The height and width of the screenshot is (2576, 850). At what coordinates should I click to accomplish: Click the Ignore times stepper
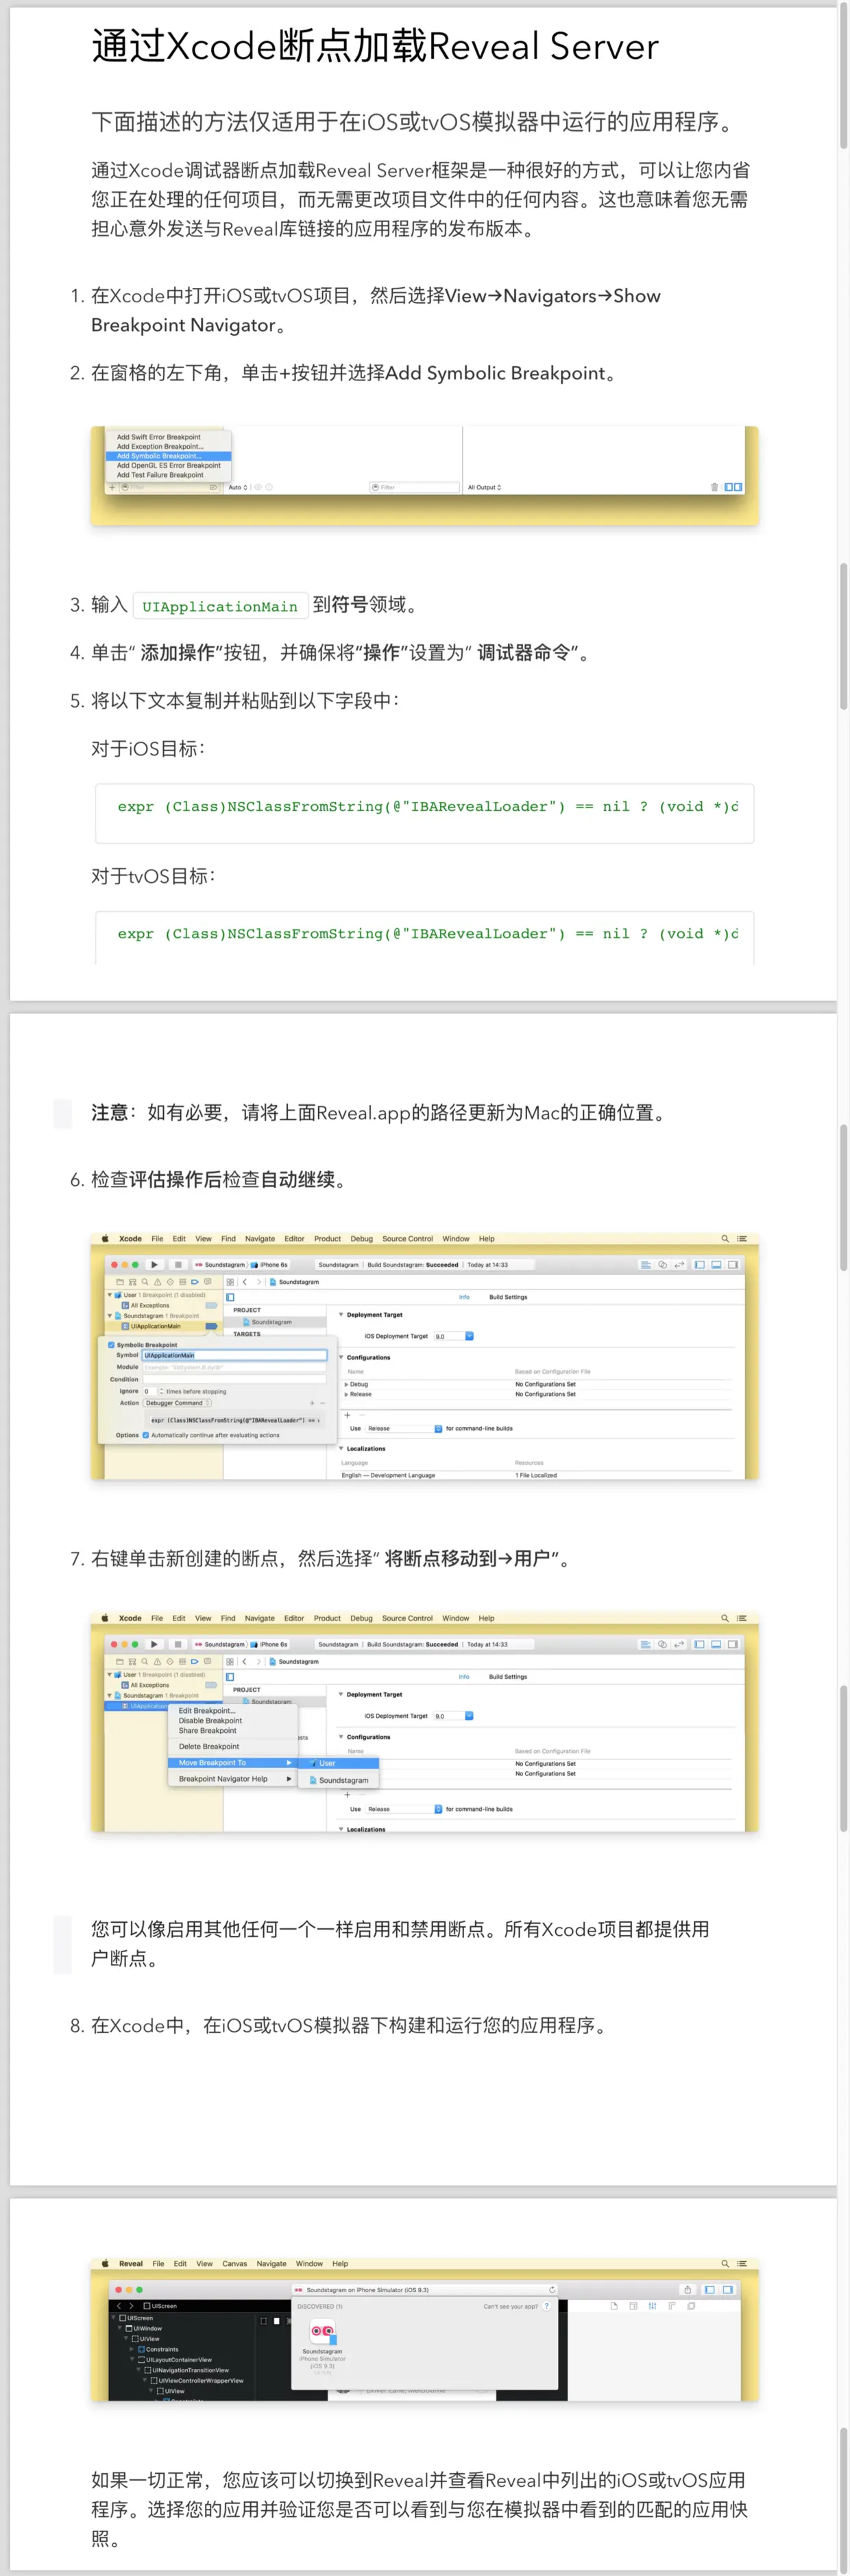tap(161, 1391)
